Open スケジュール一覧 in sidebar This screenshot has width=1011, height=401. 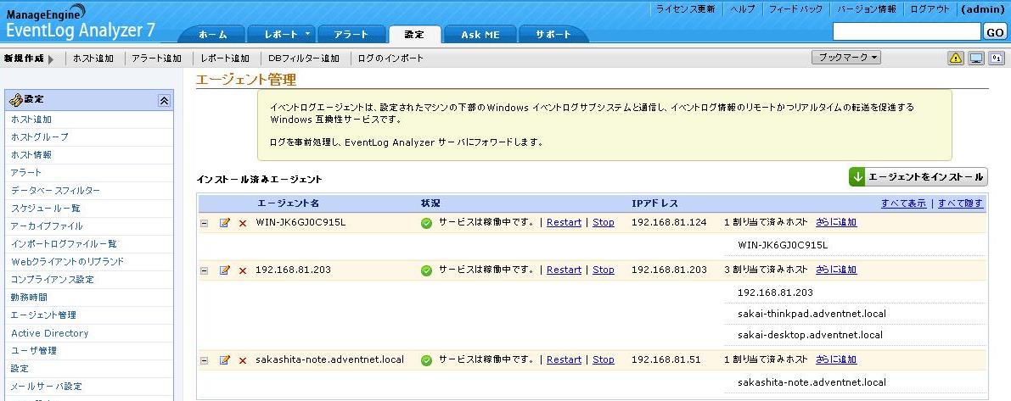45,209
